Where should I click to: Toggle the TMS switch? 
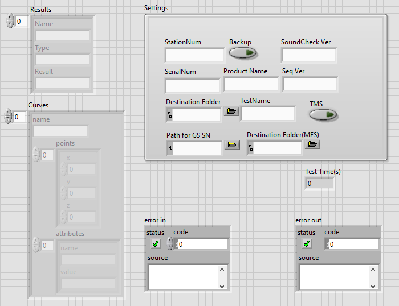point(323,115)
